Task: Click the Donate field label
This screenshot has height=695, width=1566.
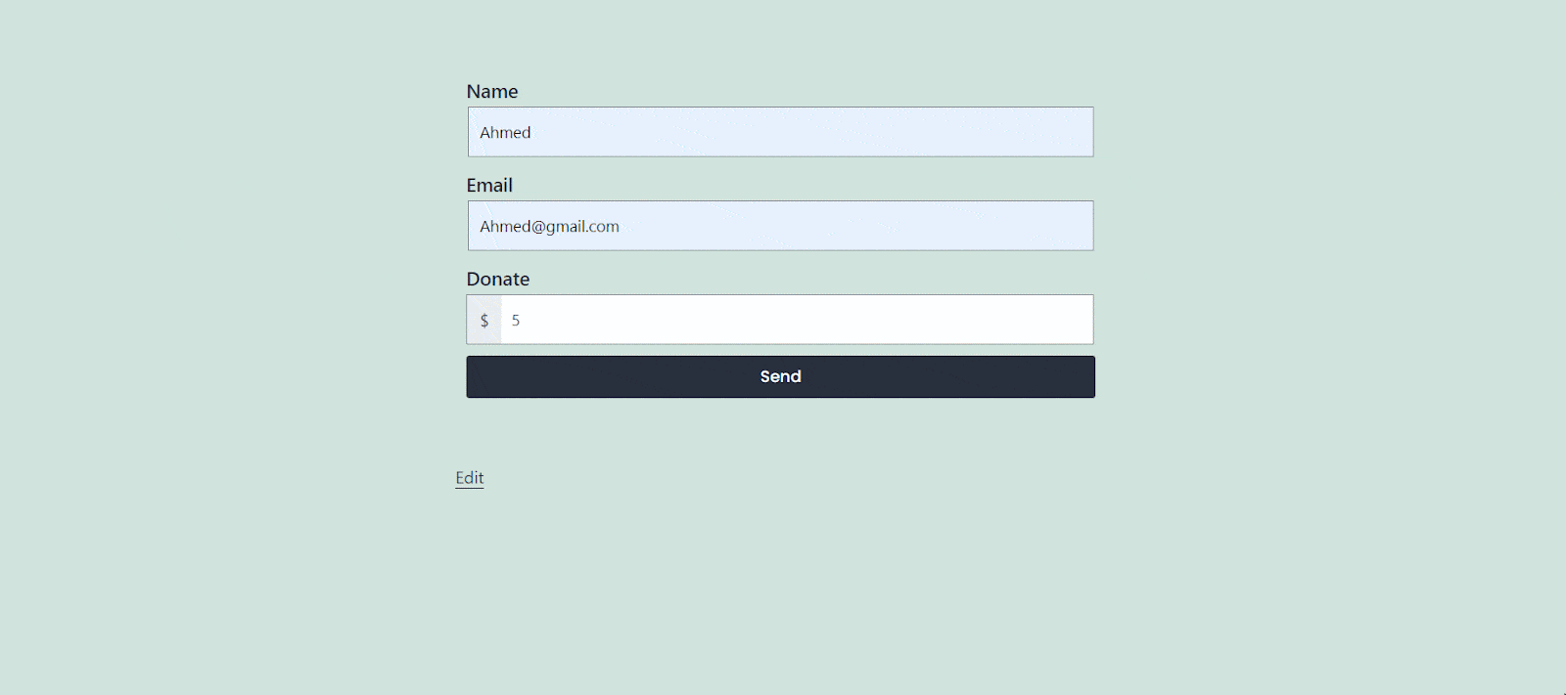Action: tap(498, 280)
